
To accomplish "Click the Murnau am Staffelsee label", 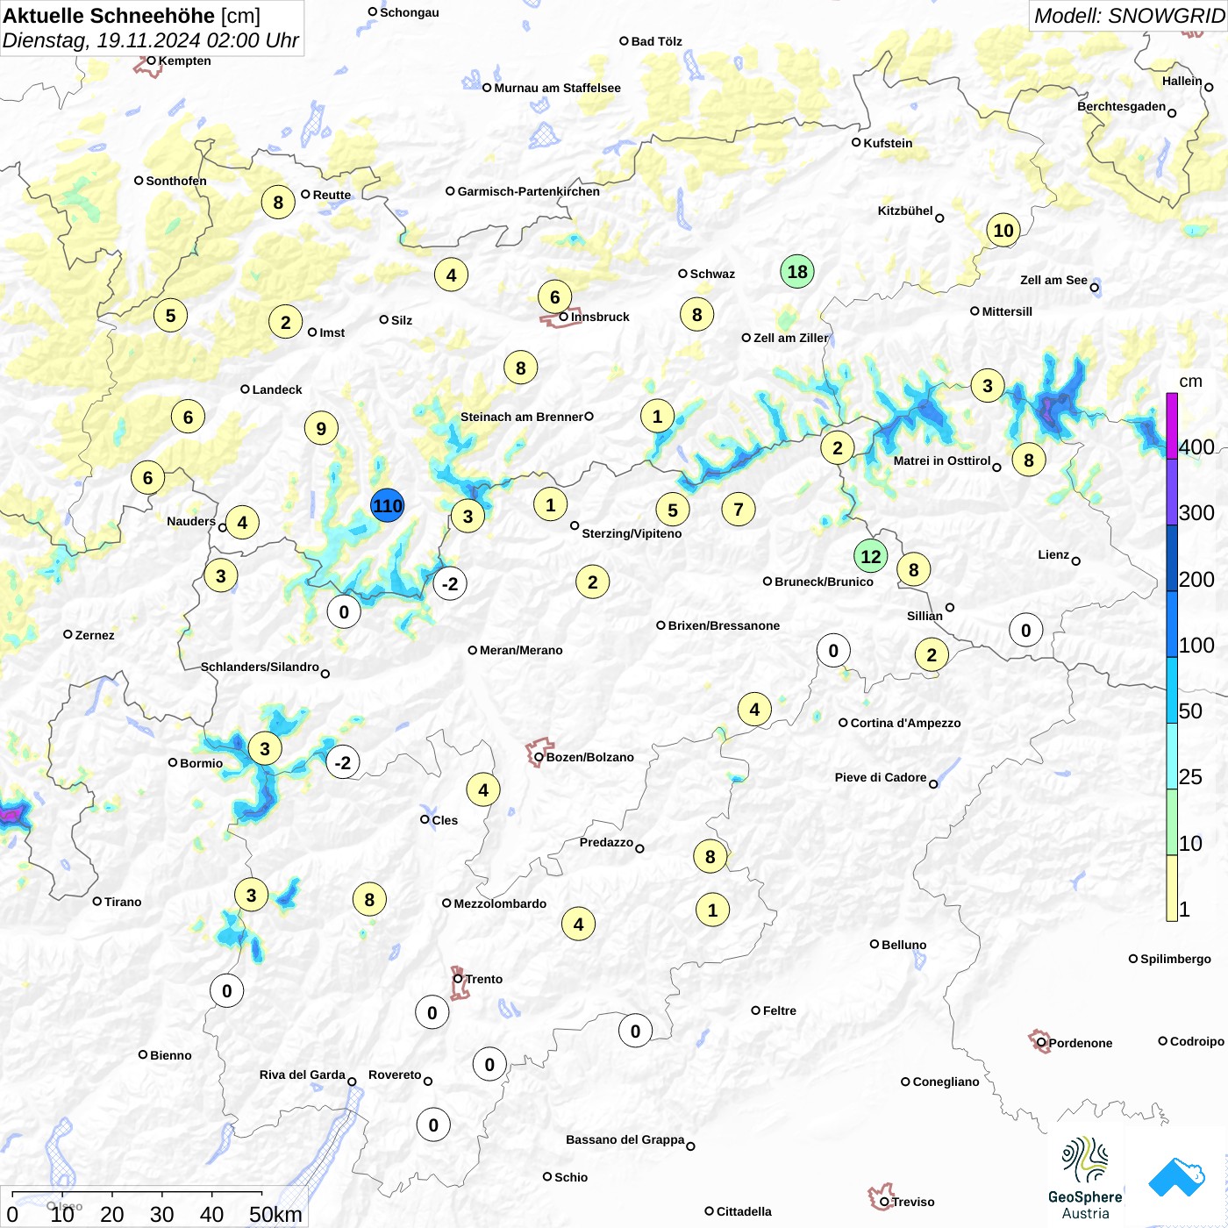I will tap(557, 88).
